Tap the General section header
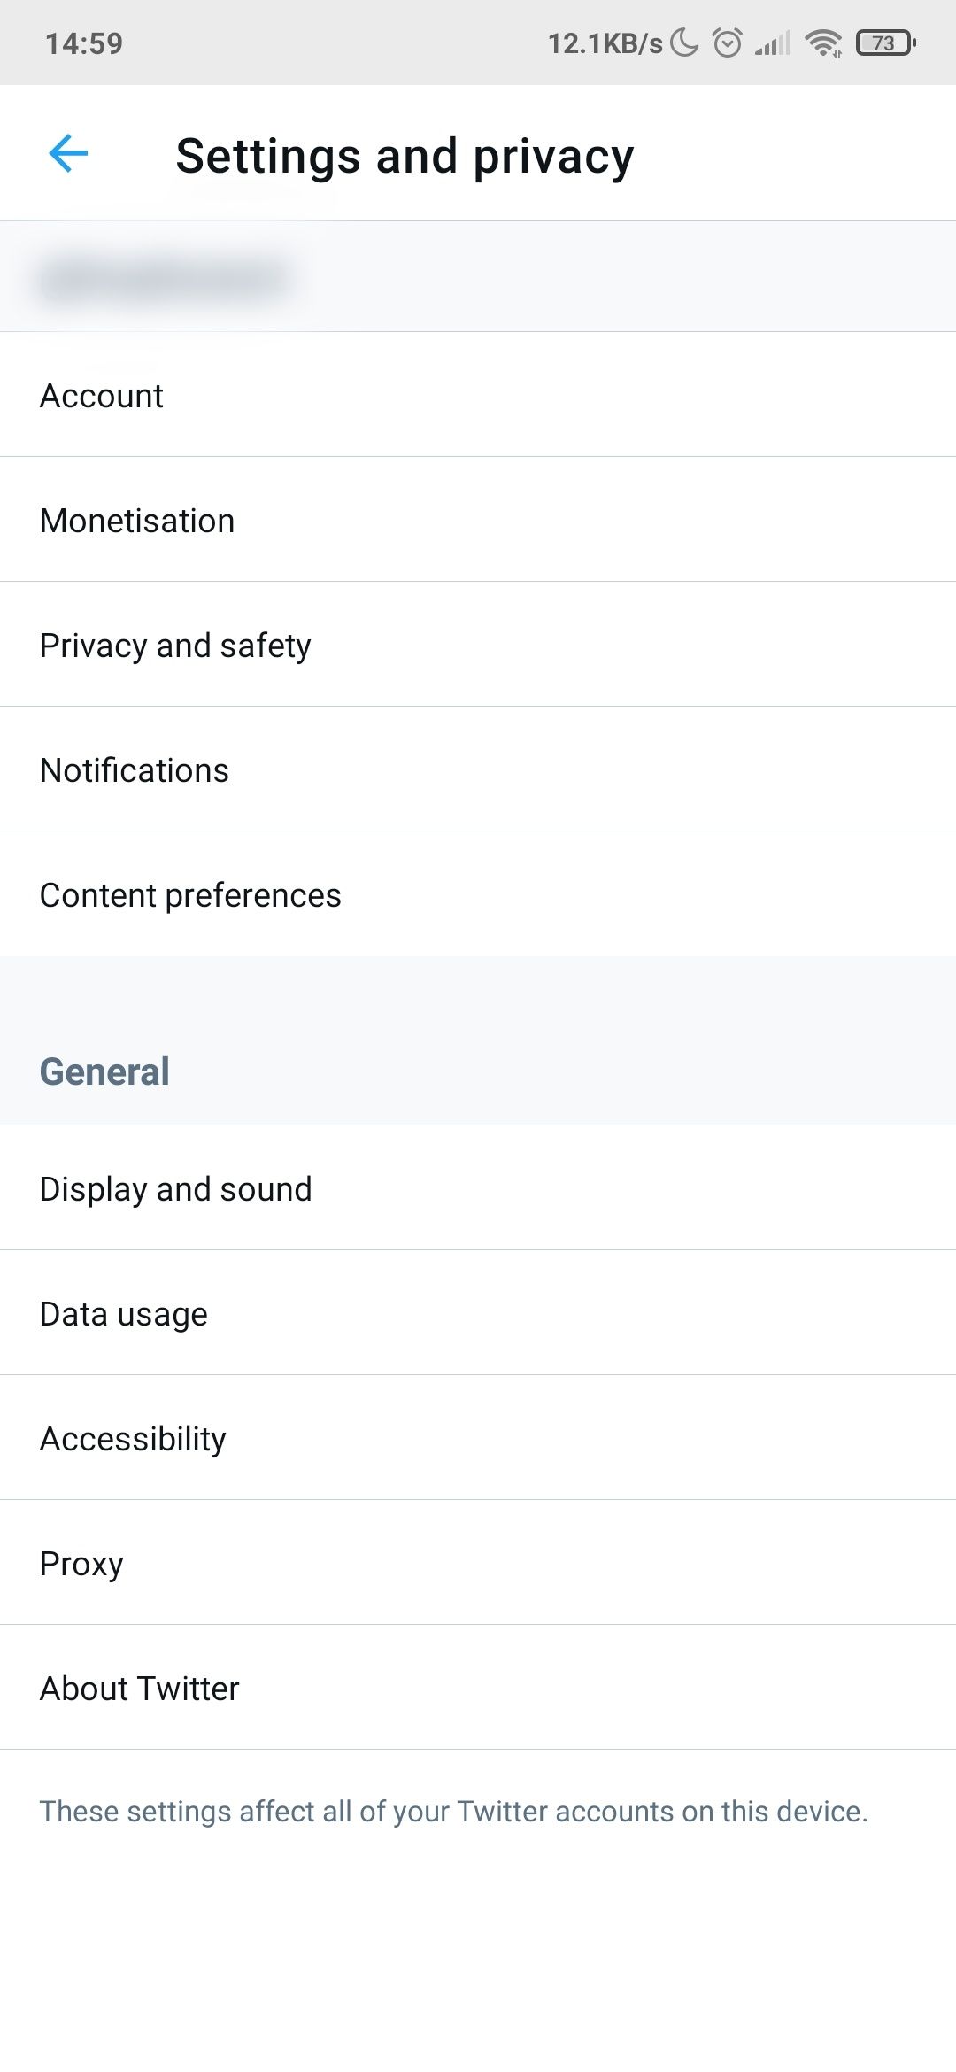 coord(104,1071)
